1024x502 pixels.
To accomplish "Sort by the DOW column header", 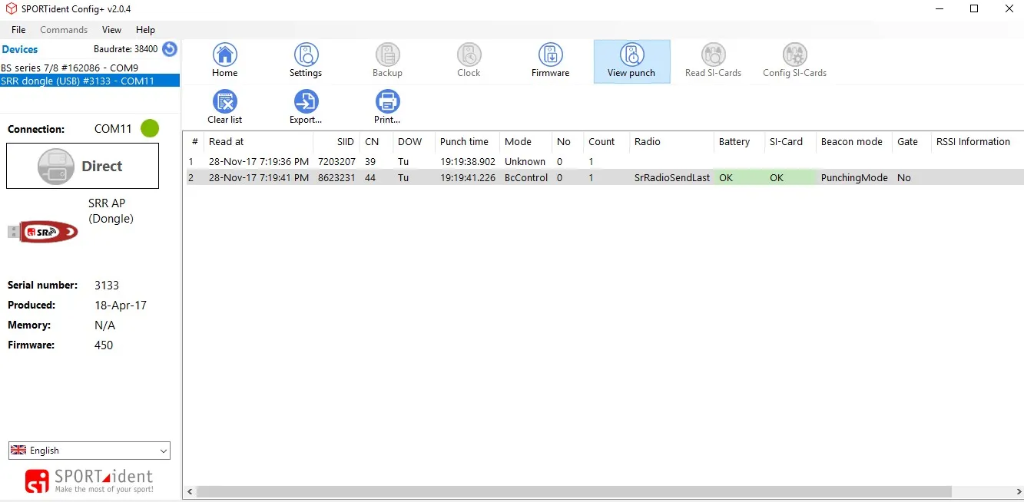I will pos(413,142).
